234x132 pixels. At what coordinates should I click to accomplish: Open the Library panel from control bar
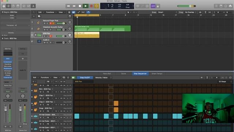[x=4, y=6]
